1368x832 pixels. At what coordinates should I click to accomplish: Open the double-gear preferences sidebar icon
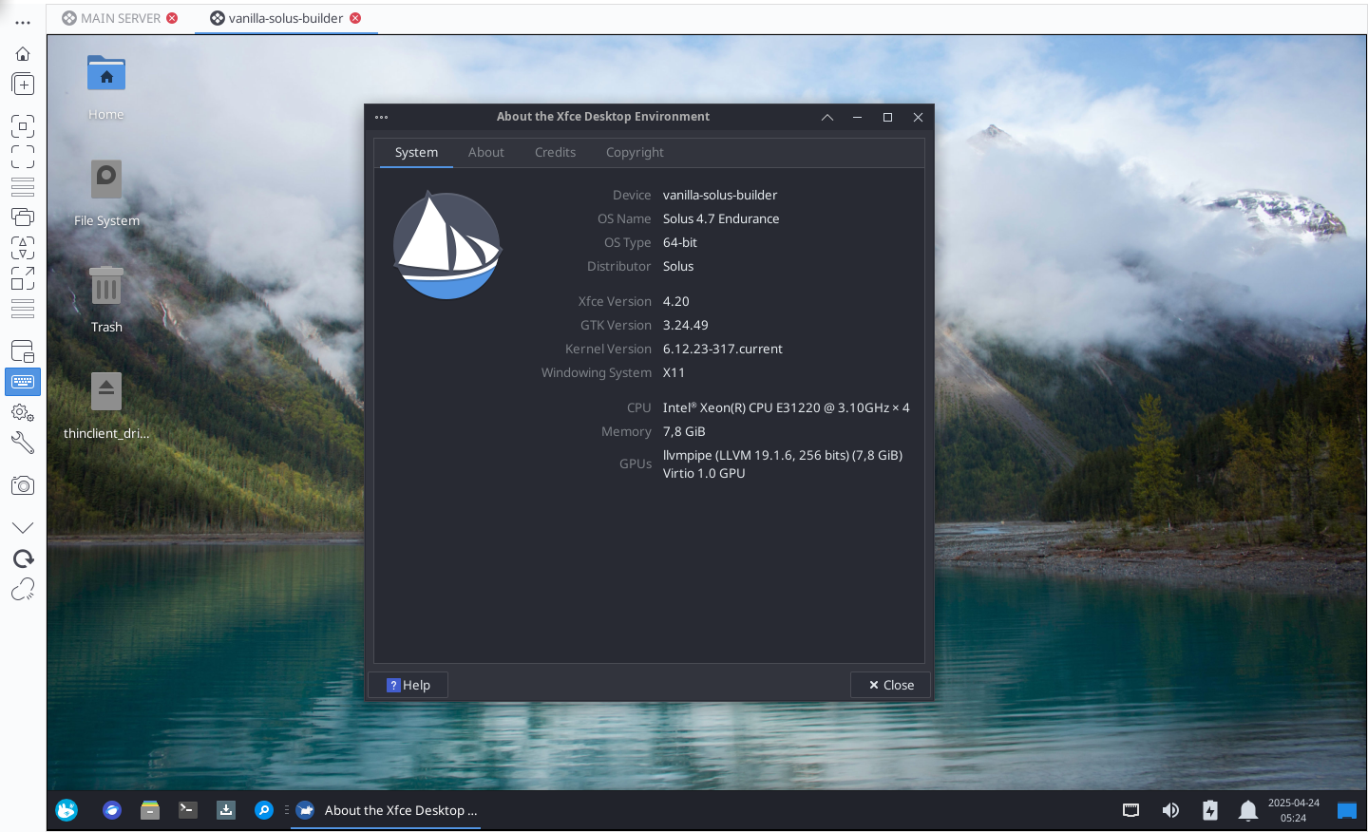23,412
